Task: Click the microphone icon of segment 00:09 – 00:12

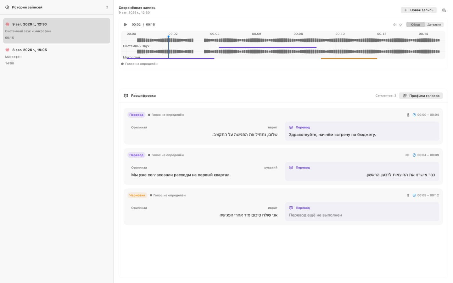Action: point(408,195)
